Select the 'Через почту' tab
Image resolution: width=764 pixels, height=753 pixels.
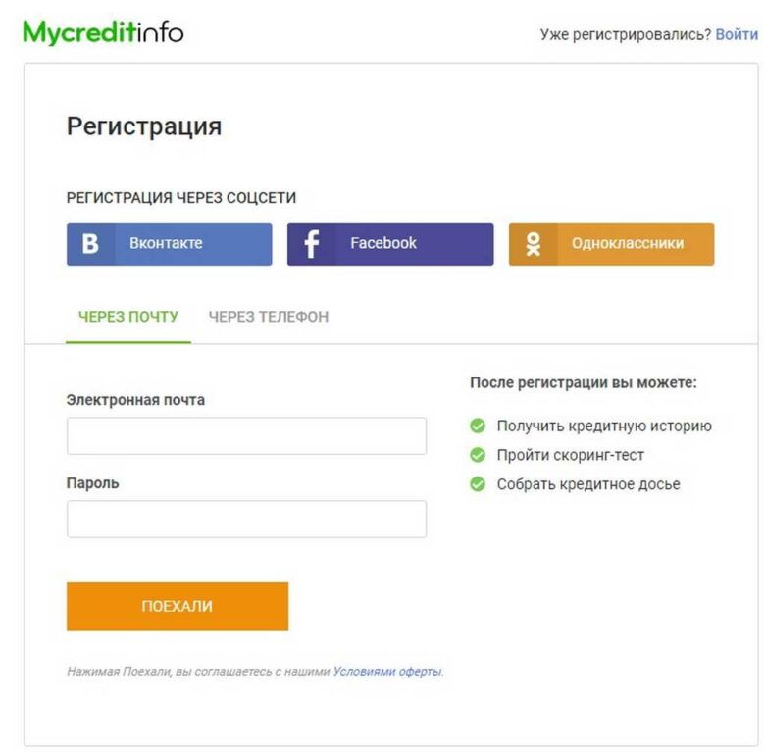(x=128, y=317)
